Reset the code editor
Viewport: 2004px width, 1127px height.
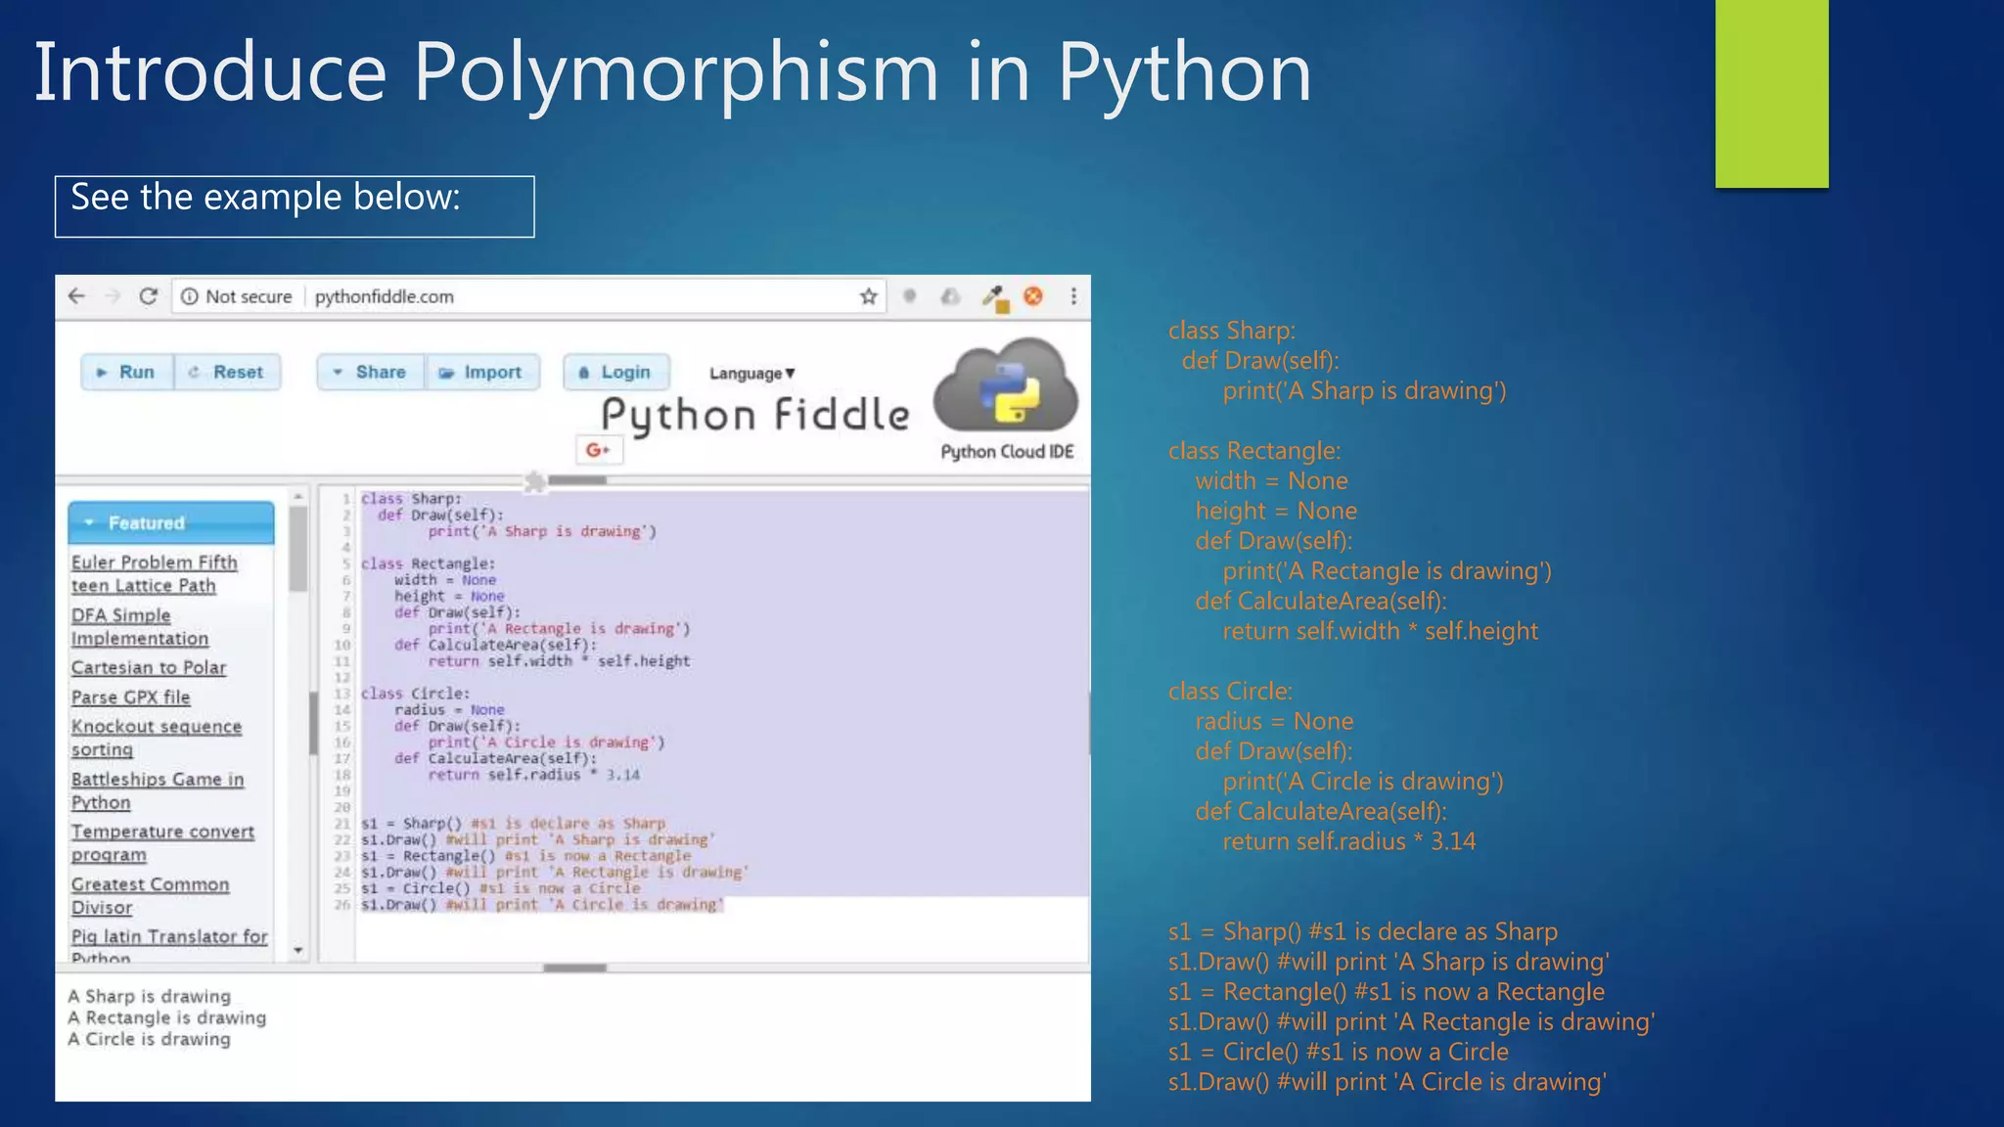(227, 372)
